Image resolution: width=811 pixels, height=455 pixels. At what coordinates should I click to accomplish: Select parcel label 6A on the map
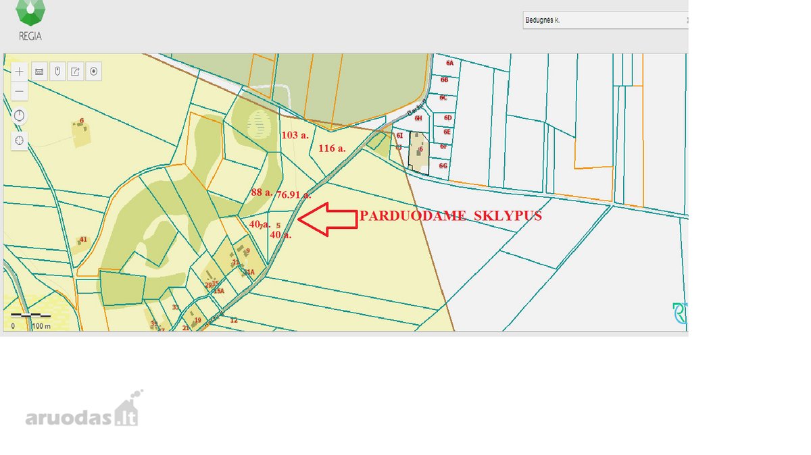(449, 62)
